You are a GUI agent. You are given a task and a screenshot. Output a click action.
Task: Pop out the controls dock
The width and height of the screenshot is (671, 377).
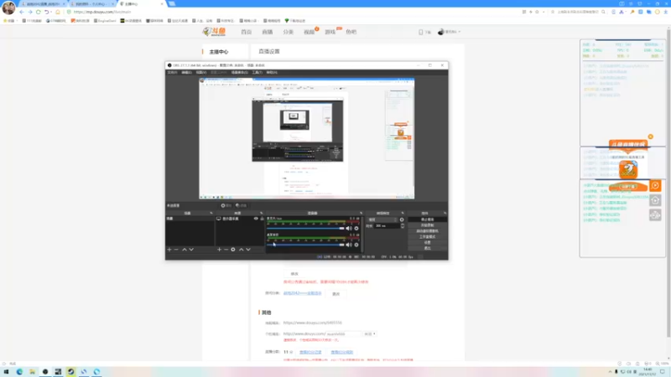coord(445,213)
